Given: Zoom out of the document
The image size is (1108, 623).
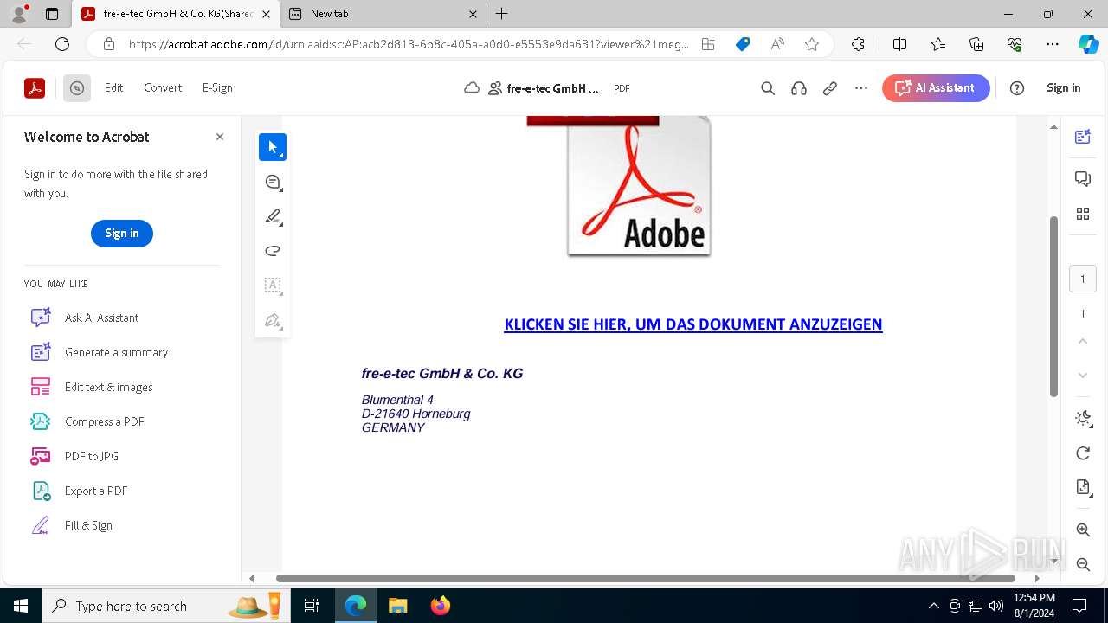Looking at the screenshot, I should (1083, 564).
